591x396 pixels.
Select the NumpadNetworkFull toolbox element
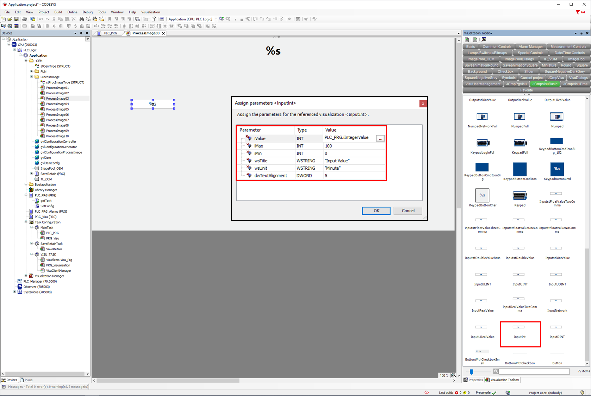(482, 117)
